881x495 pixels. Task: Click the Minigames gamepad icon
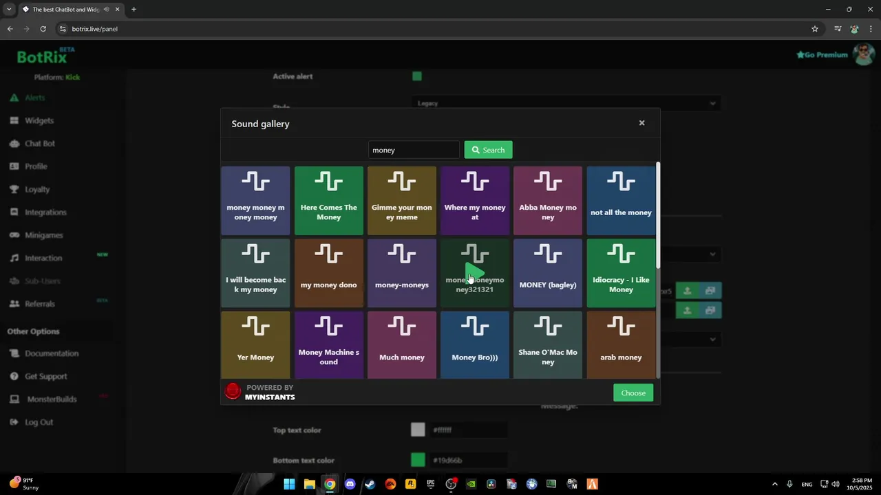(x=14, y=235)
